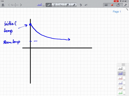Tap the Page 1 label
This screenshot has width=129, height=96.
click(x=117, y=12)
